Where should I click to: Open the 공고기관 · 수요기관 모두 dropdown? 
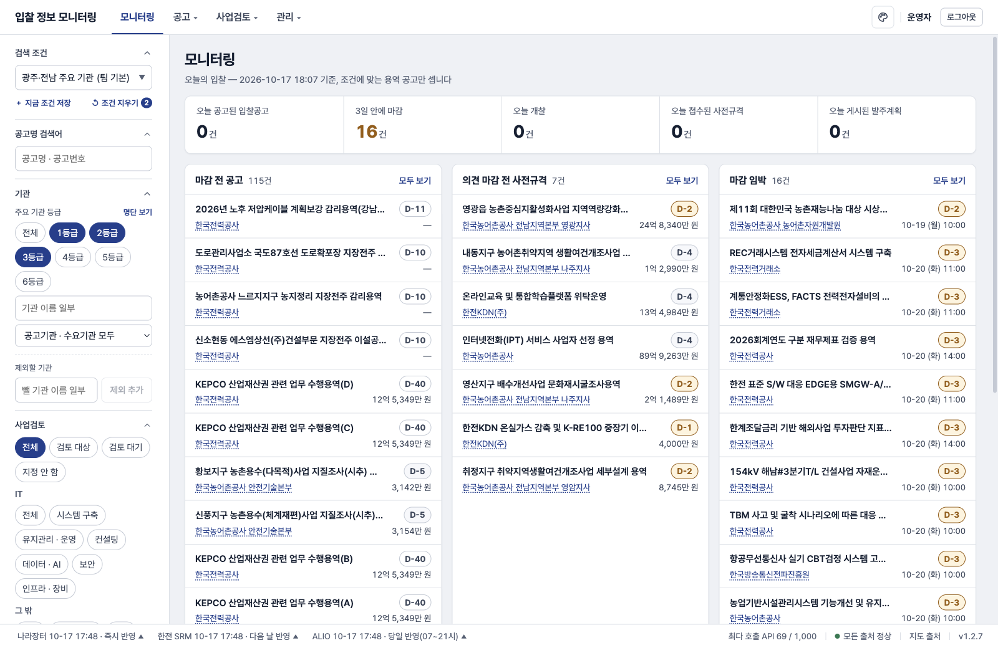[84, 336]
